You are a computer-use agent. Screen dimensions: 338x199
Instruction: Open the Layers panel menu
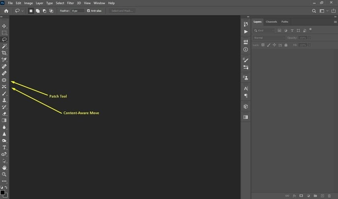click(x=335, y=22)
